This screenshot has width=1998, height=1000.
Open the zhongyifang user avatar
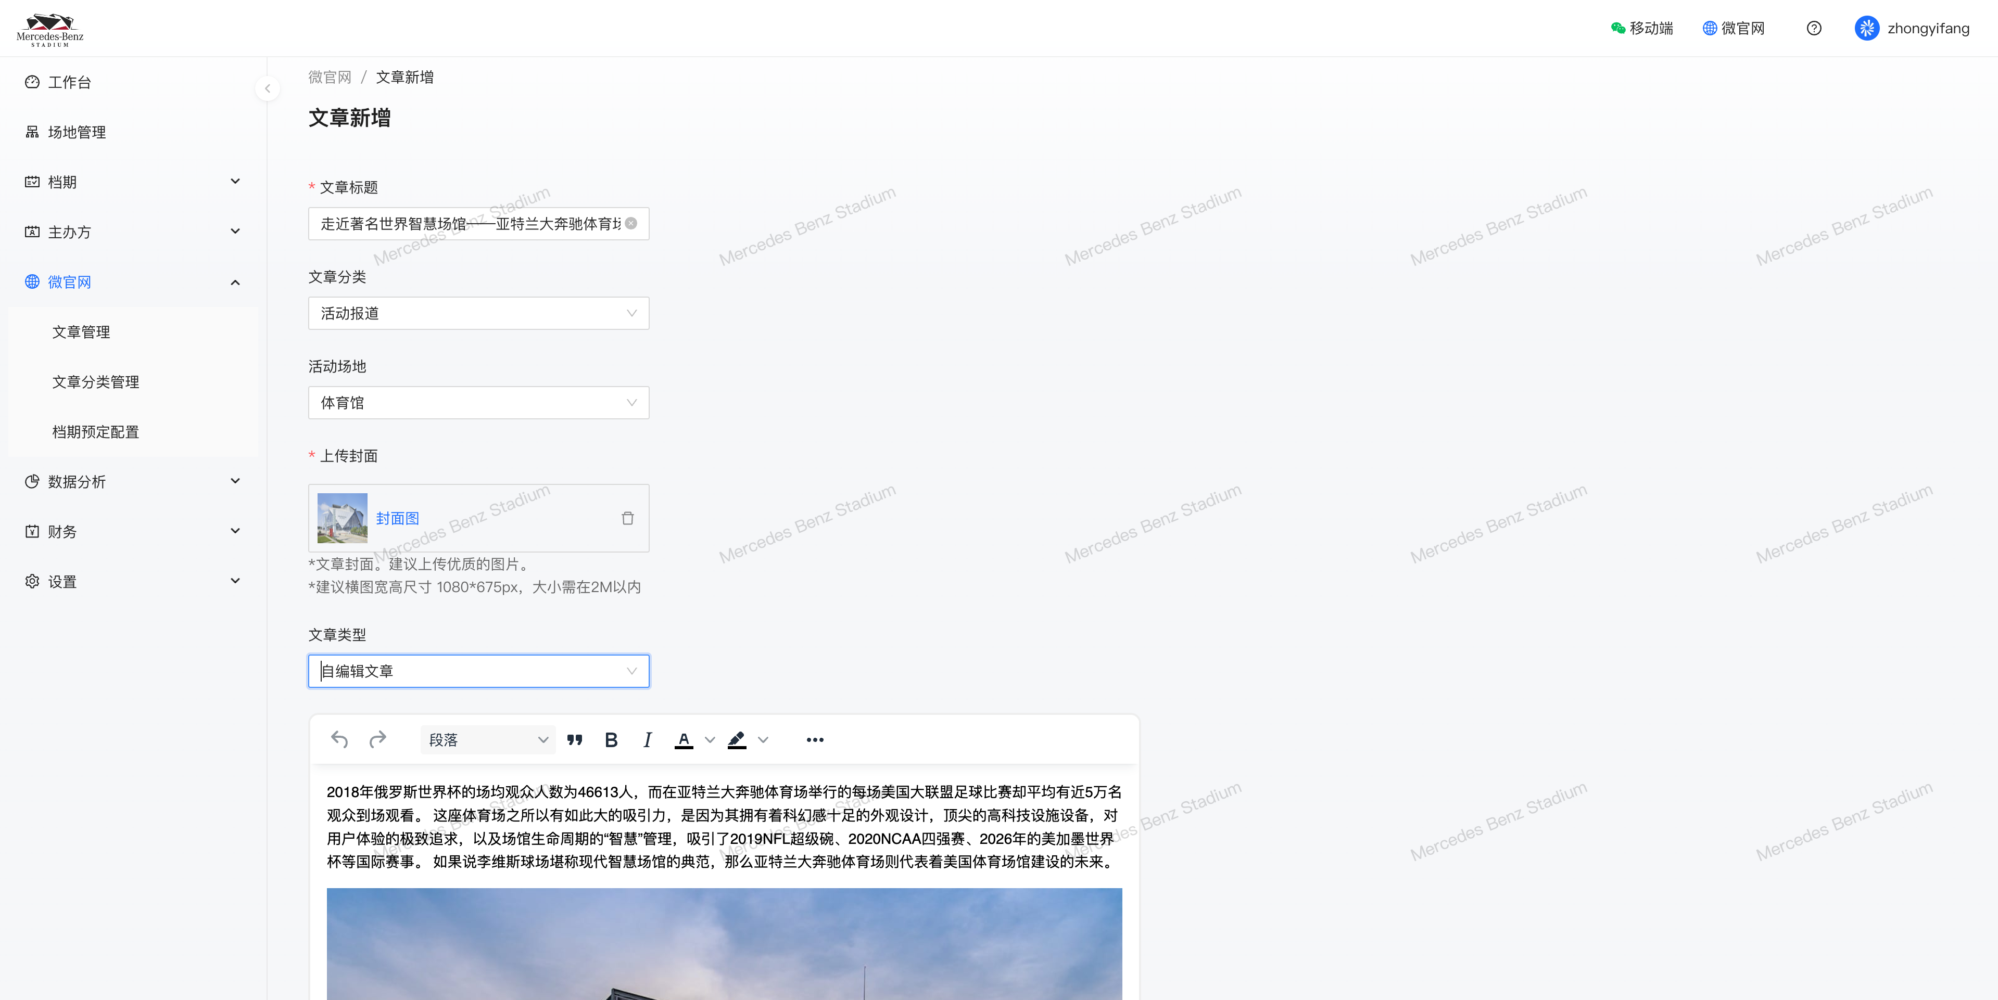click(x=1866, y=29)
